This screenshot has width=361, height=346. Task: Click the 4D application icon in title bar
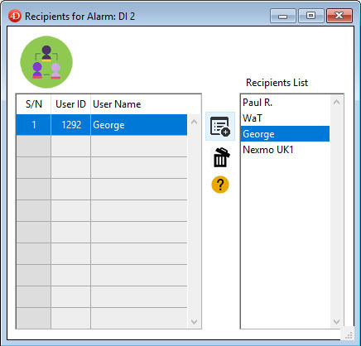point(15,16)
